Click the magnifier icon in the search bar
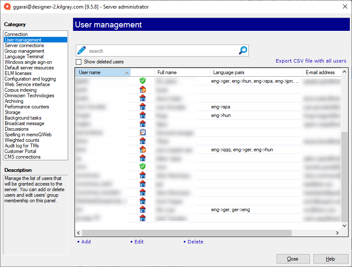The height and width of the screenshot is (267, 352). tap(243, 50)
